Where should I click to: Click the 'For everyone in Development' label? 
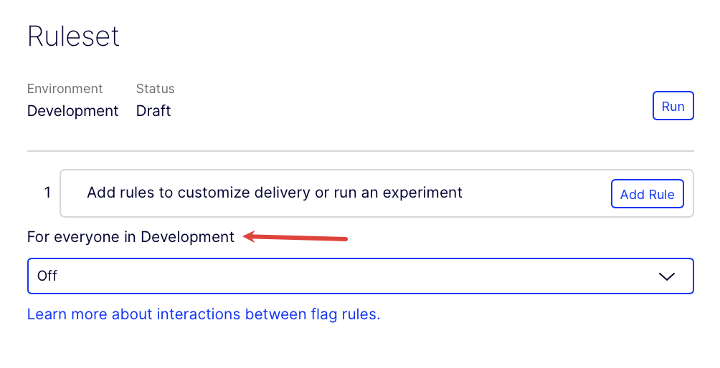click(x=131, y=237)
